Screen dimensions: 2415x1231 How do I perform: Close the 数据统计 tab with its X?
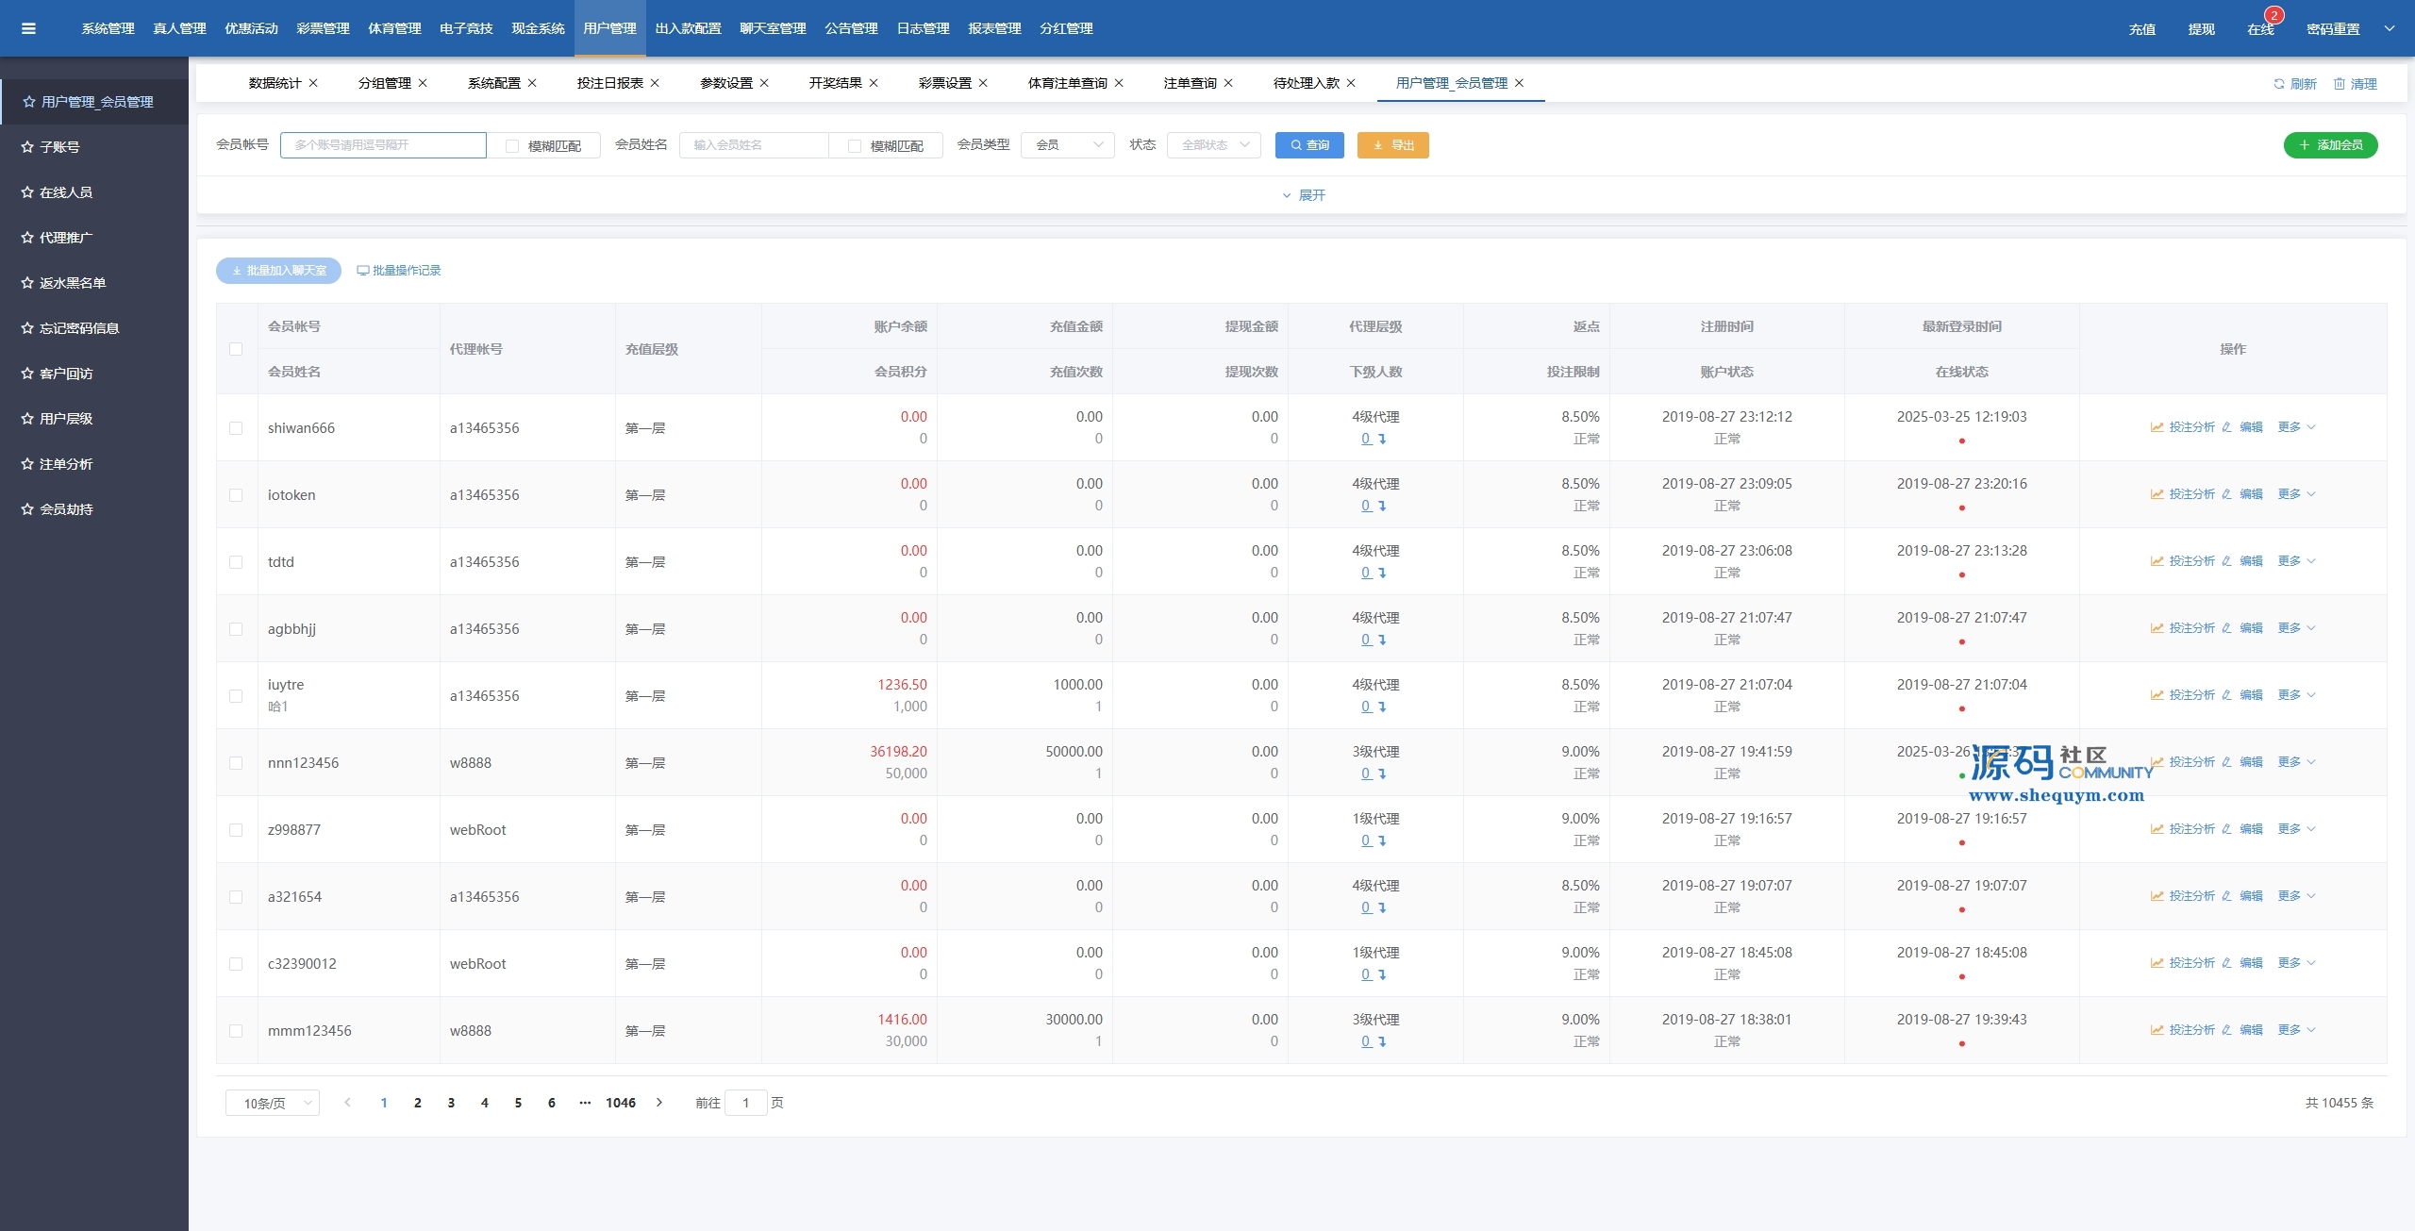pos(313,83)
